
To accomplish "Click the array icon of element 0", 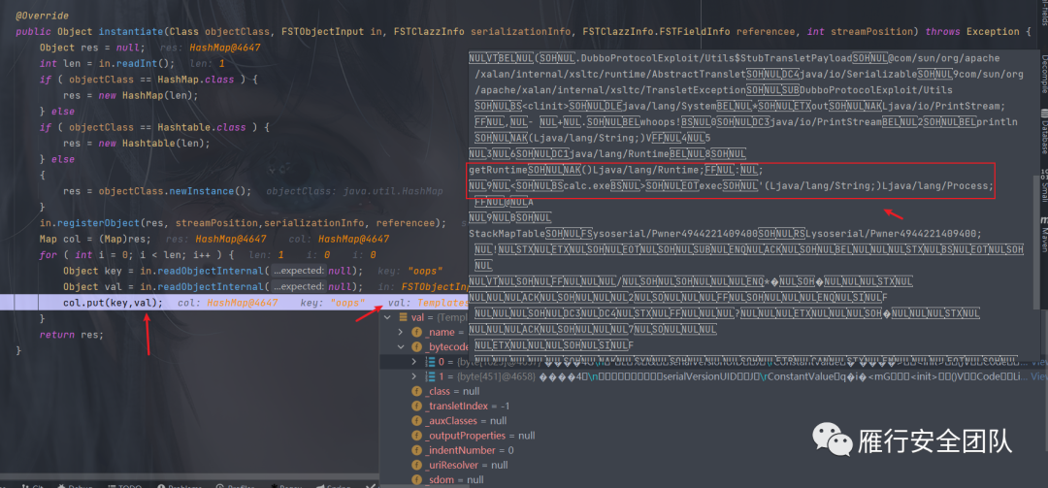I will coord(431,362).
